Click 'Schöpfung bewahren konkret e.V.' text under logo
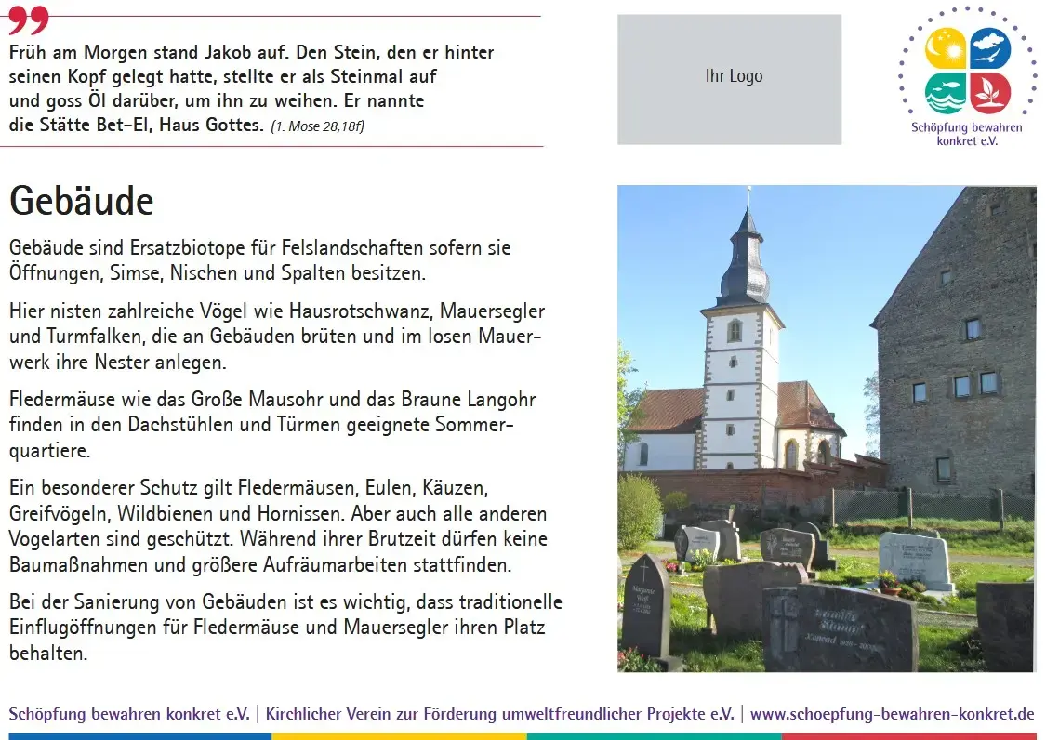 [967, 134]
